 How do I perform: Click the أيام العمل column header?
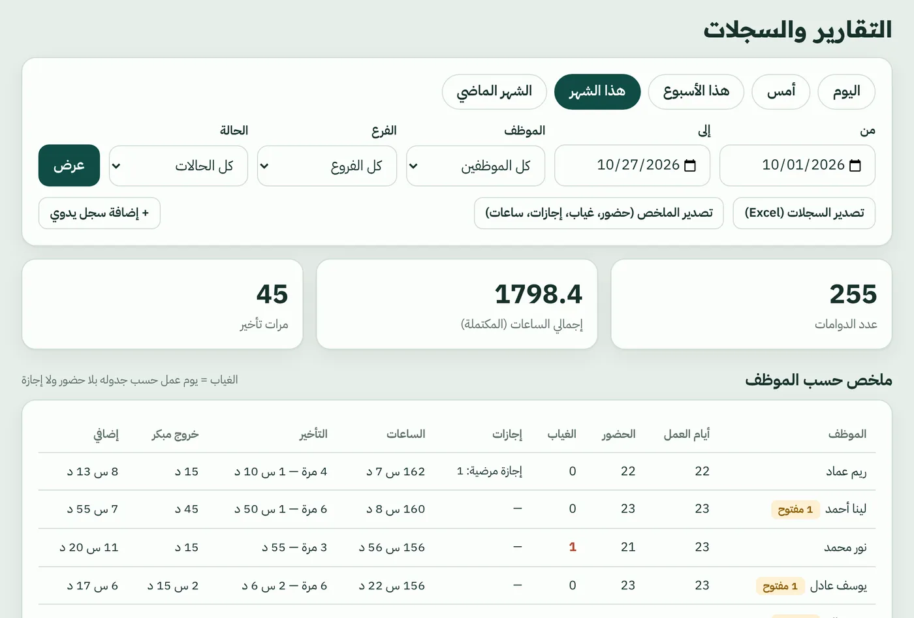point(687,434)
